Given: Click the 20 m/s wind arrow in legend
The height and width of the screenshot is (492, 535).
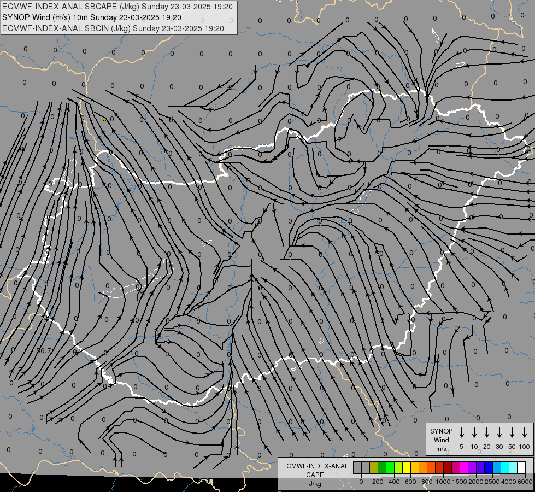Looking at the screenshot, I should [486, 432].
